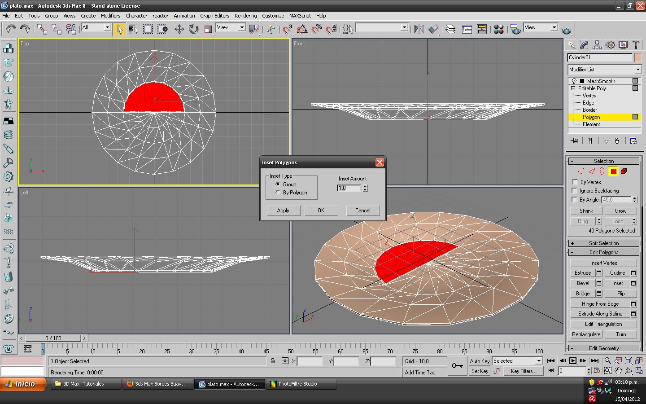Click Remove Modifier trash can icon
Image resolution: width=646 pixels, height=404 pixels.
(617, 141)
